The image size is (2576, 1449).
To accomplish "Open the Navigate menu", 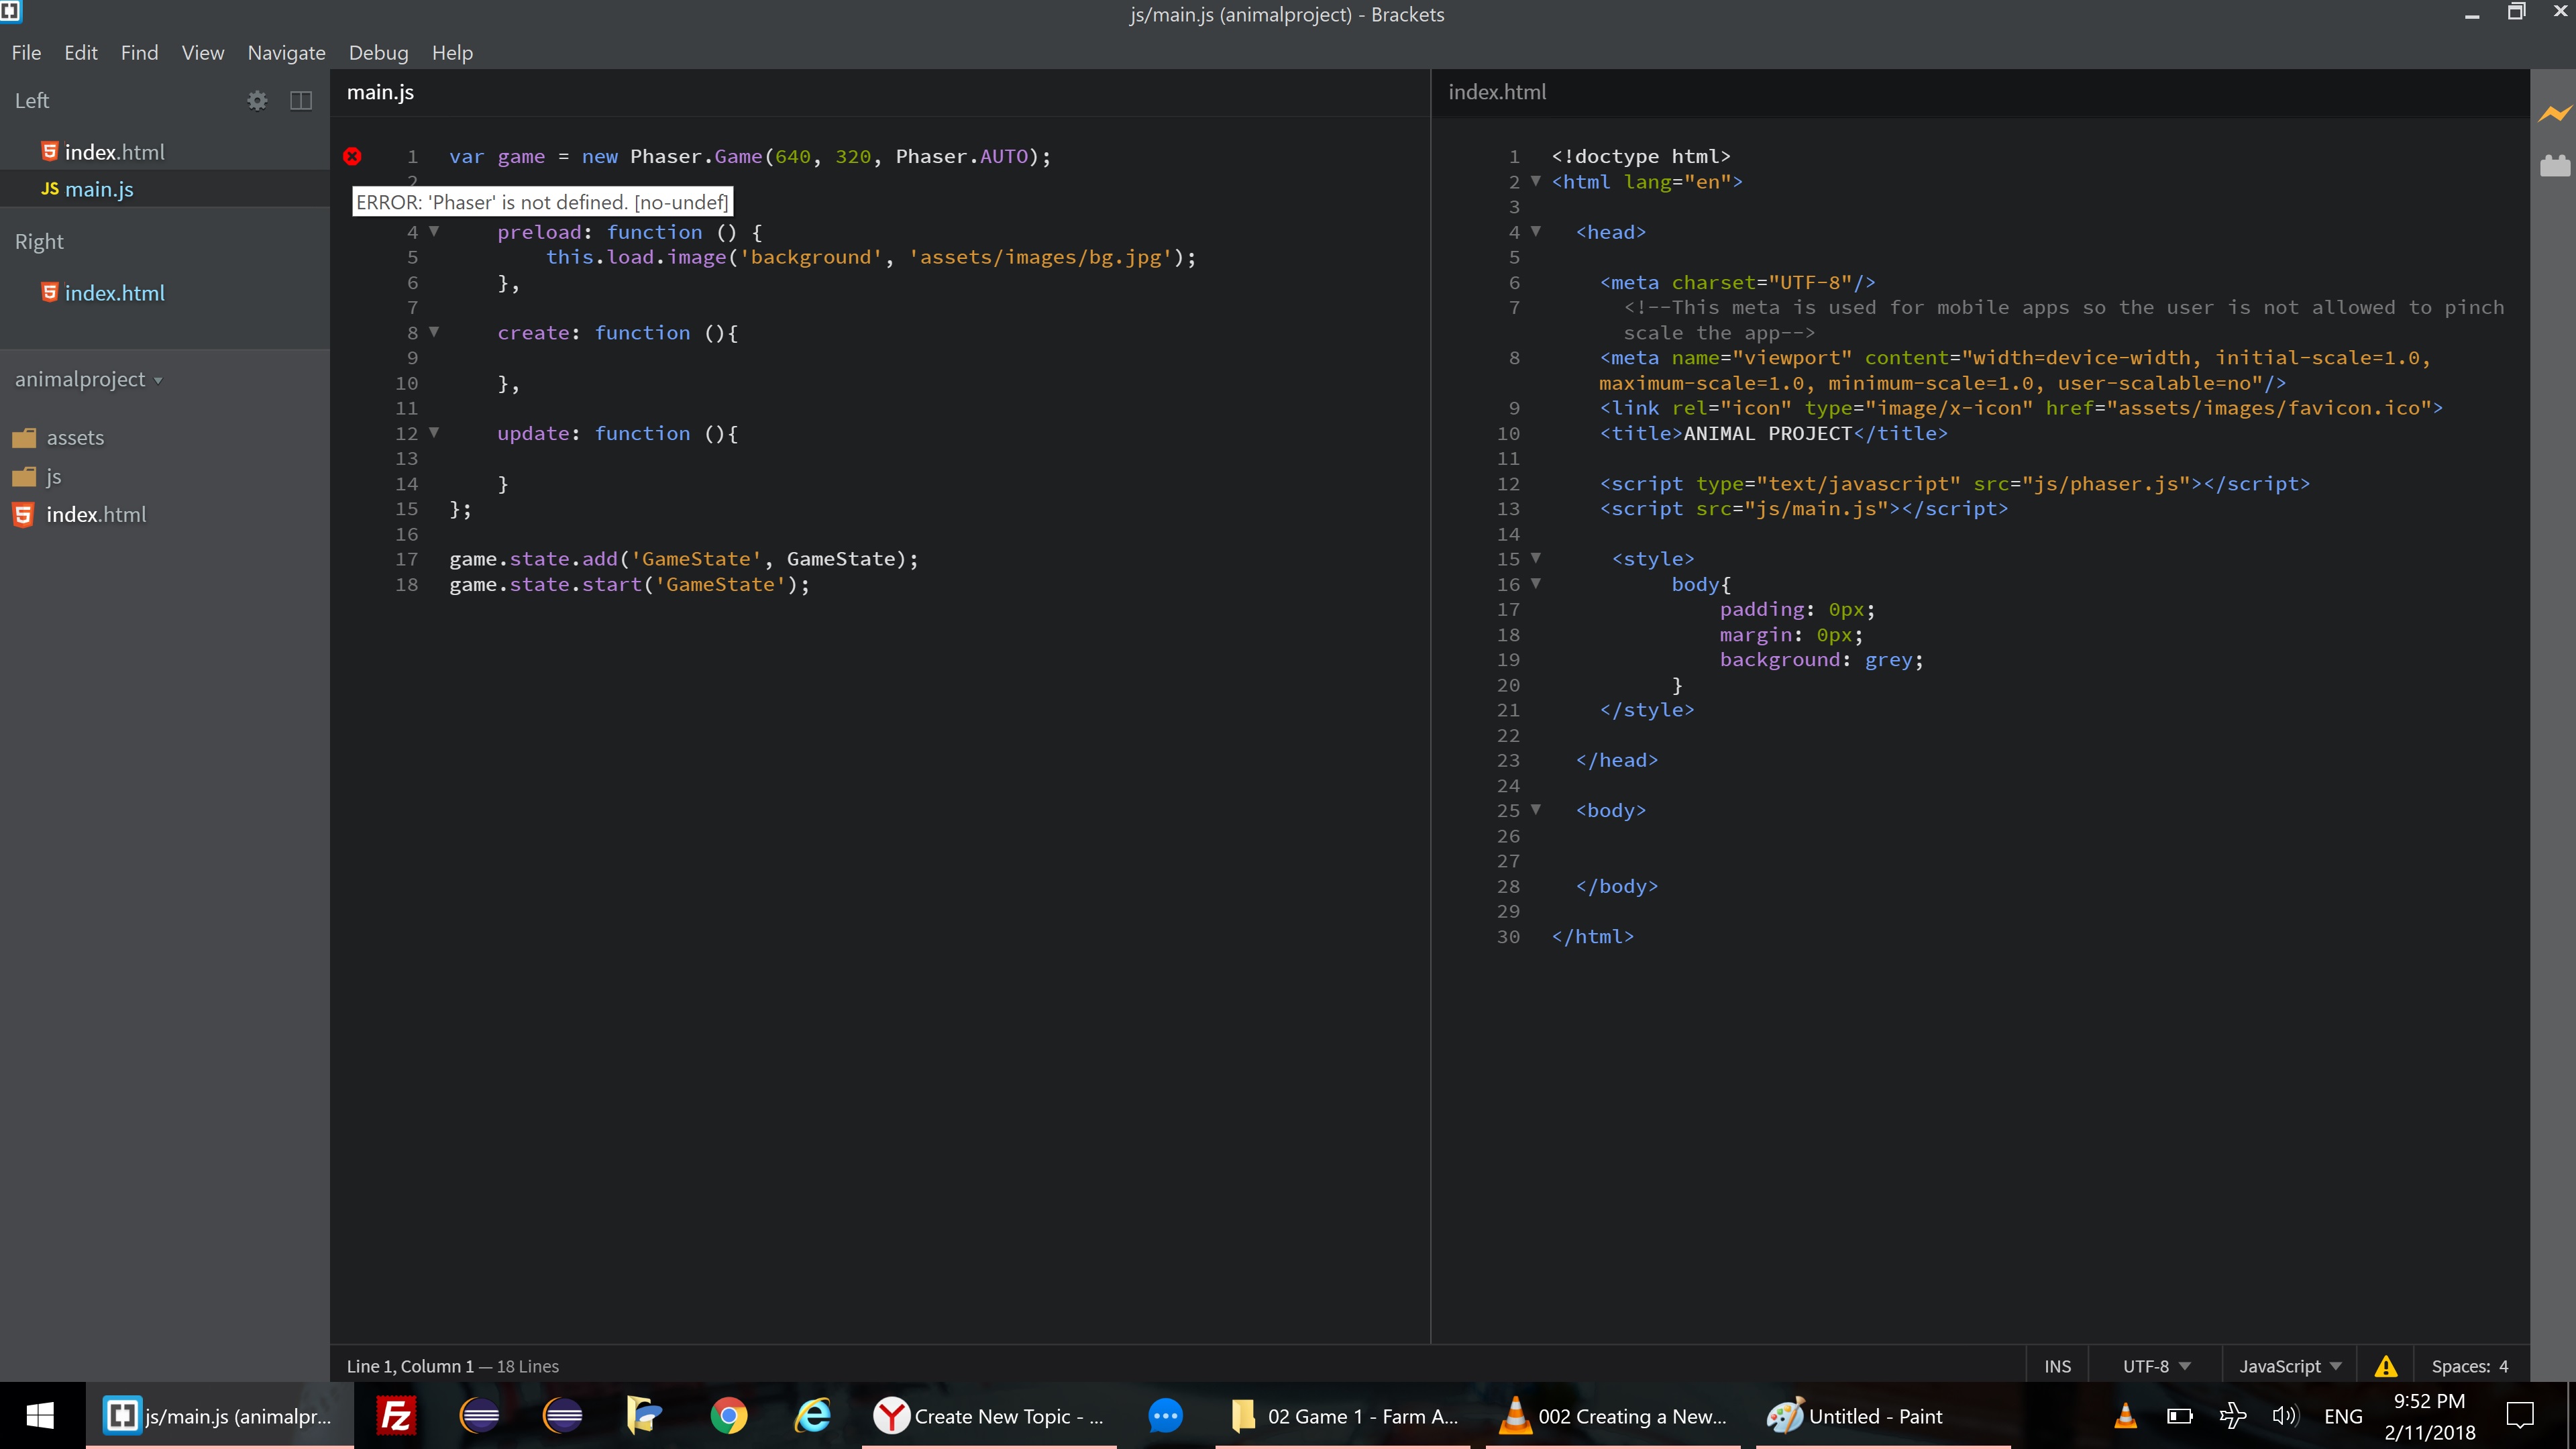I will point(286,53).
